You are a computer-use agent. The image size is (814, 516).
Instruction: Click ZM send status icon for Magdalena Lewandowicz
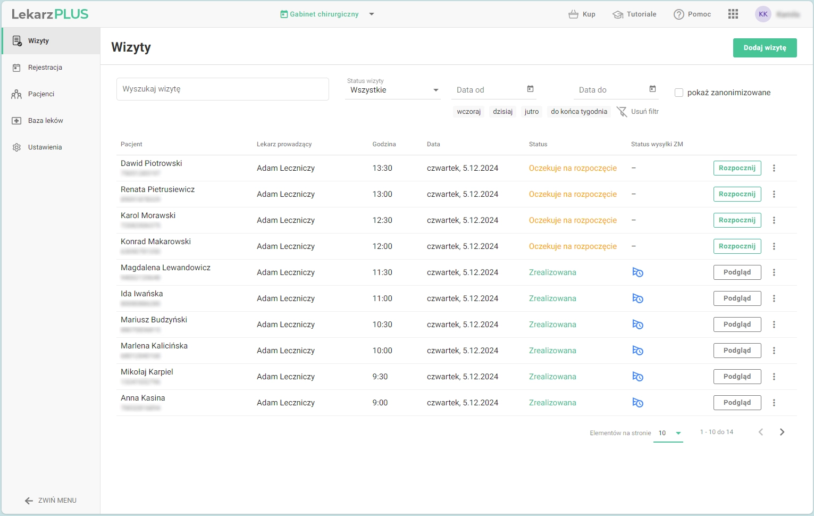[x=637, y=272]
